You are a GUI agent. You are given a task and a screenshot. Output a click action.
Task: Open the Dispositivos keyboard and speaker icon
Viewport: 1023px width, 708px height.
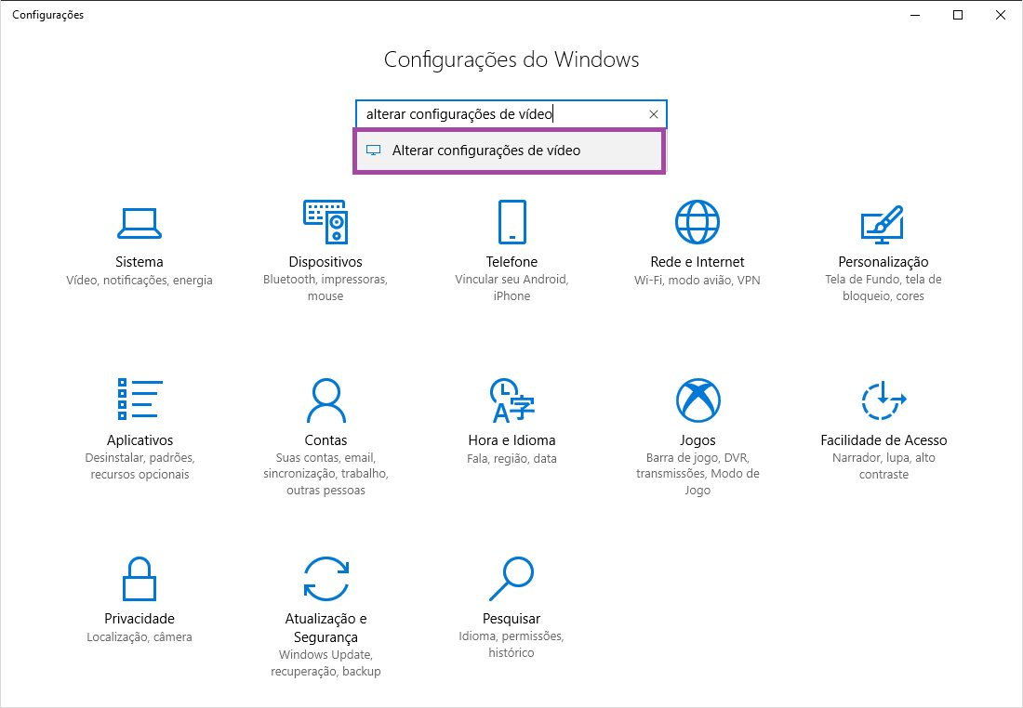coord(325,222)
